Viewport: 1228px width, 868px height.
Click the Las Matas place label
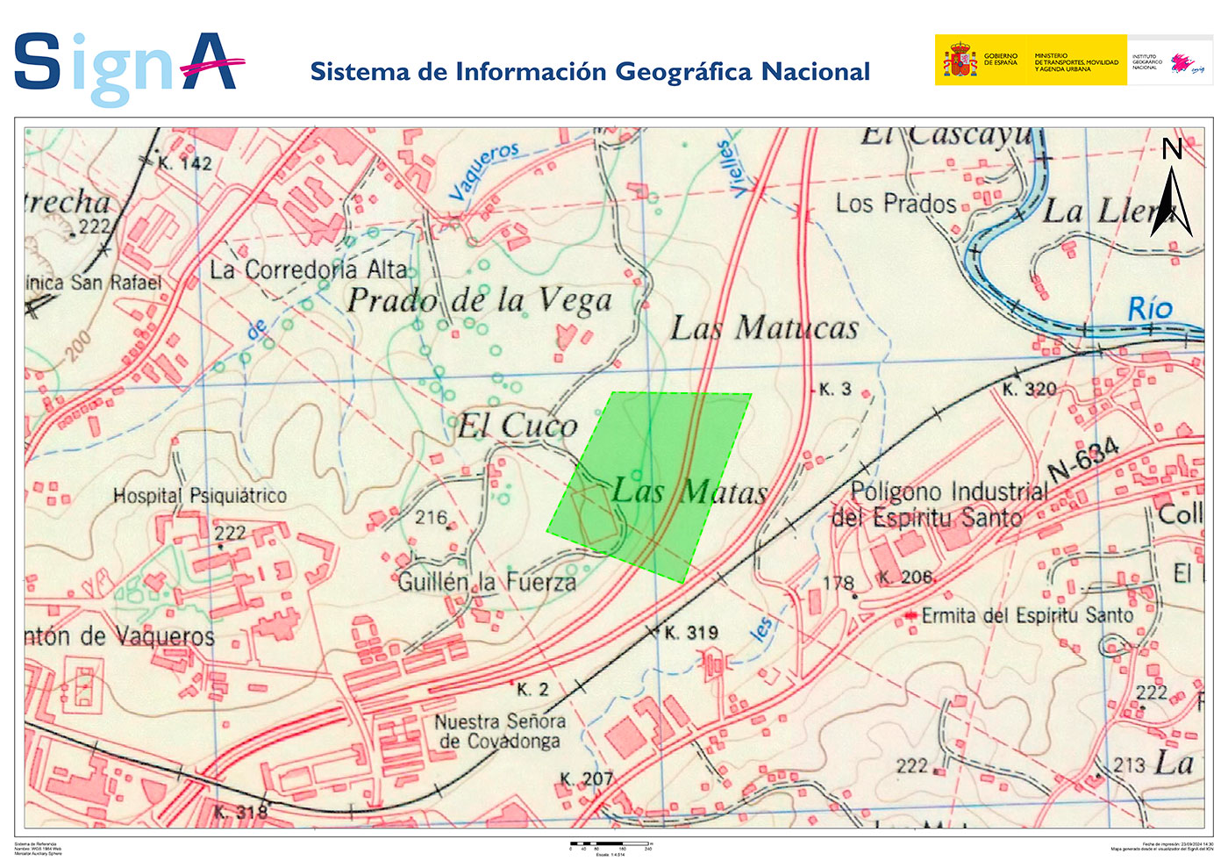coord(689,491)
